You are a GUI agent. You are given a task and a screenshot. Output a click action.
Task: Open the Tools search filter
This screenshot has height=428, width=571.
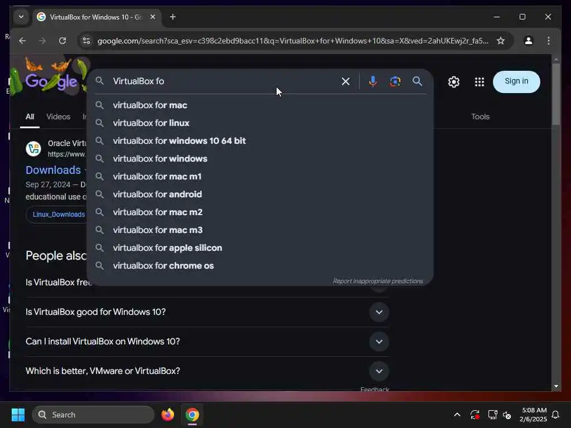pyautogui.click(x=480, y=117)
